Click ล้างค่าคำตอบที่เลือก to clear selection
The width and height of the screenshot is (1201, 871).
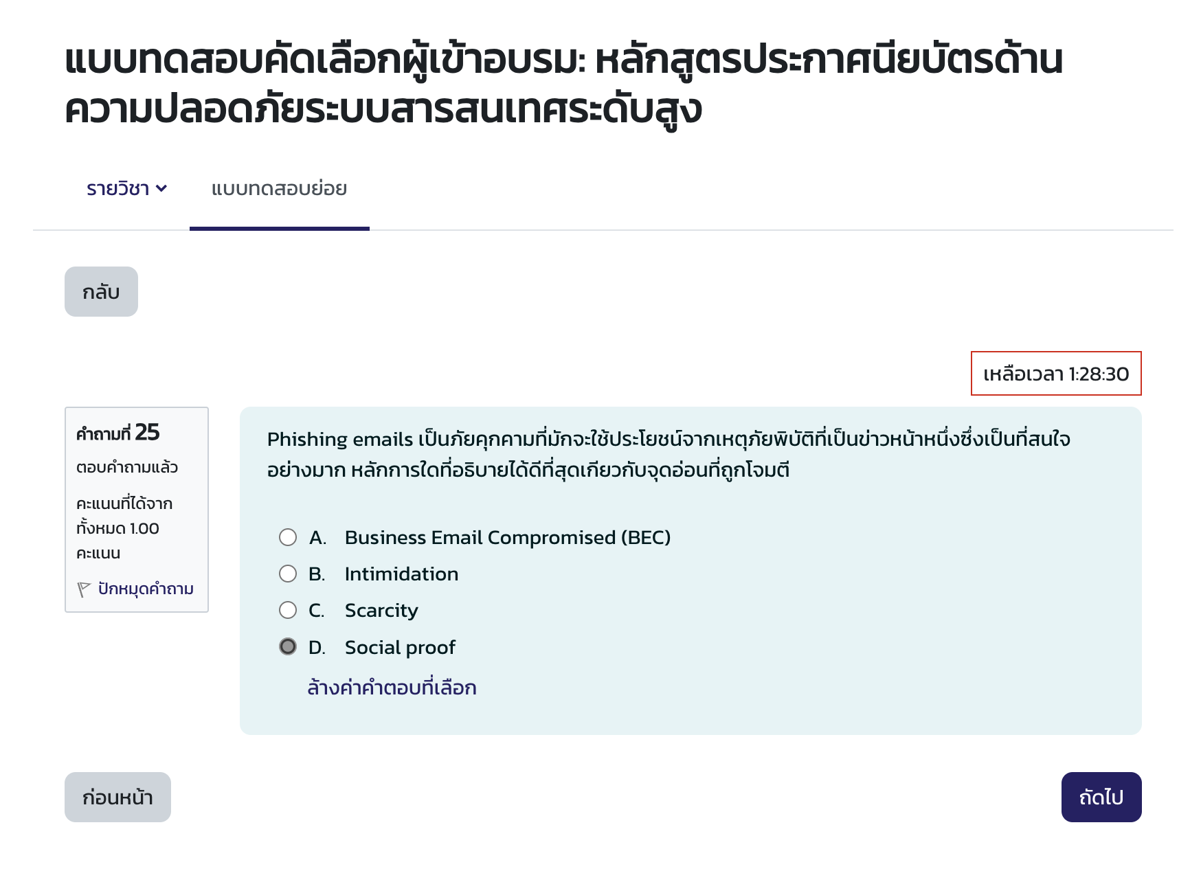click(x=392, y=687)
